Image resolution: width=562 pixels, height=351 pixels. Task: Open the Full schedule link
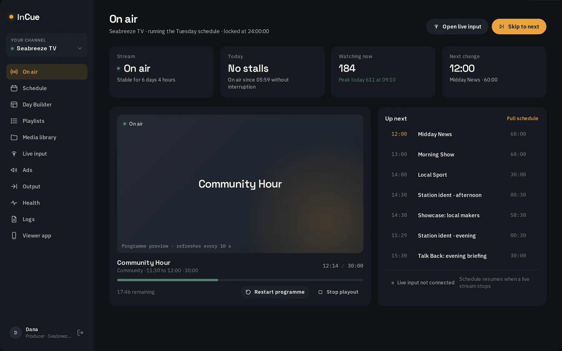522,119
